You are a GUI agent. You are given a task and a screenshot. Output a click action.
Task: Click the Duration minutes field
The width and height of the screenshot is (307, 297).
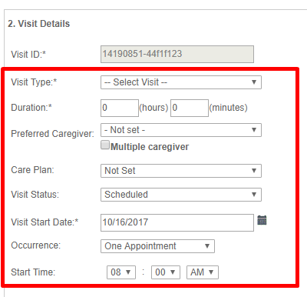(x=190, y=108)
